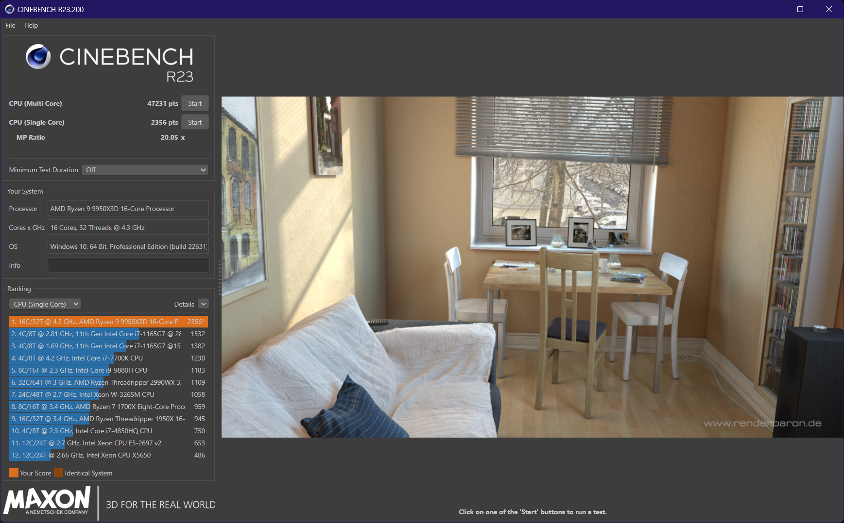Viewport: 844px width, 523px height.
Task: Select the Xeon X5650 ranking row
Action: [108, 455]
